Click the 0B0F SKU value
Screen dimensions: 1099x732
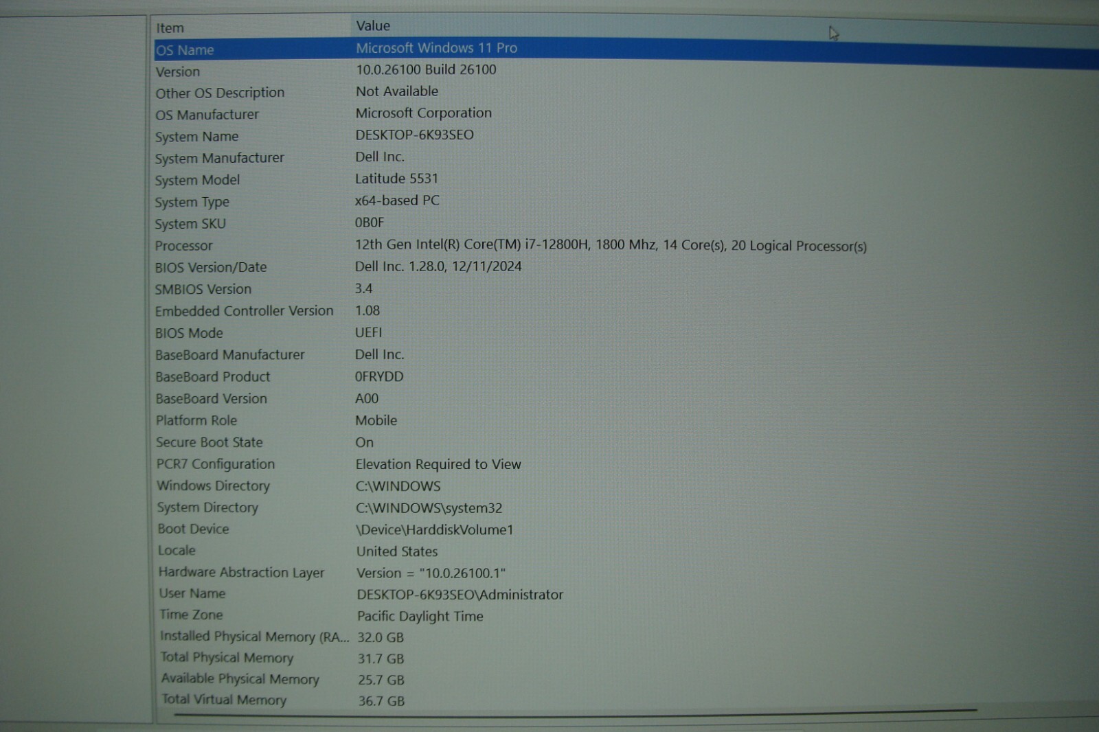pyautogui.click(x=370, y=223)
